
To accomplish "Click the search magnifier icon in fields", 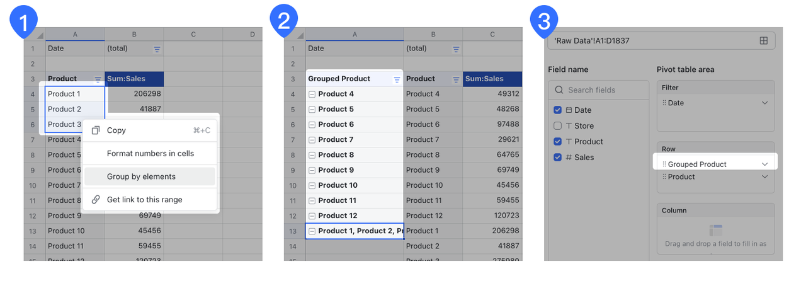I will pos(559,90).
